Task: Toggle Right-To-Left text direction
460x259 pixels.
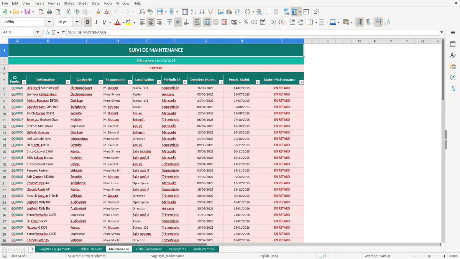Action: pos(368,22)
